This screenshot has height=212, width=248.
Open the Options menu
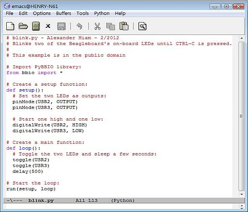pos(42,13)
